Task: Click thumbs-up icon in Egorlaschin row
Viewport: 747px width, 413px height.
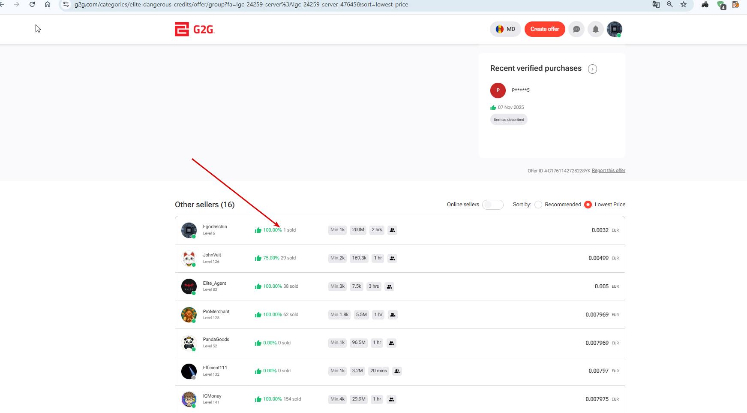Action: 258,230
